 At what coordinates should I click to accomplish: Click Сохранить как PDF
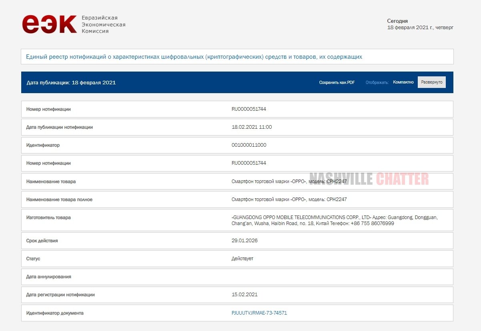click(337, 82)
